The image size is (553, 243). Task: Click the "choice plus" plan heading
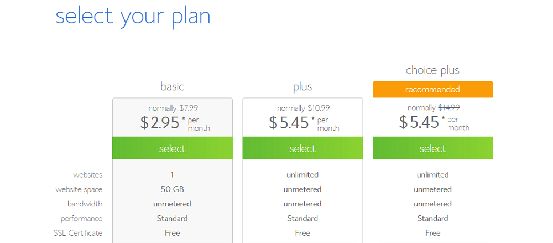point(432,70)
